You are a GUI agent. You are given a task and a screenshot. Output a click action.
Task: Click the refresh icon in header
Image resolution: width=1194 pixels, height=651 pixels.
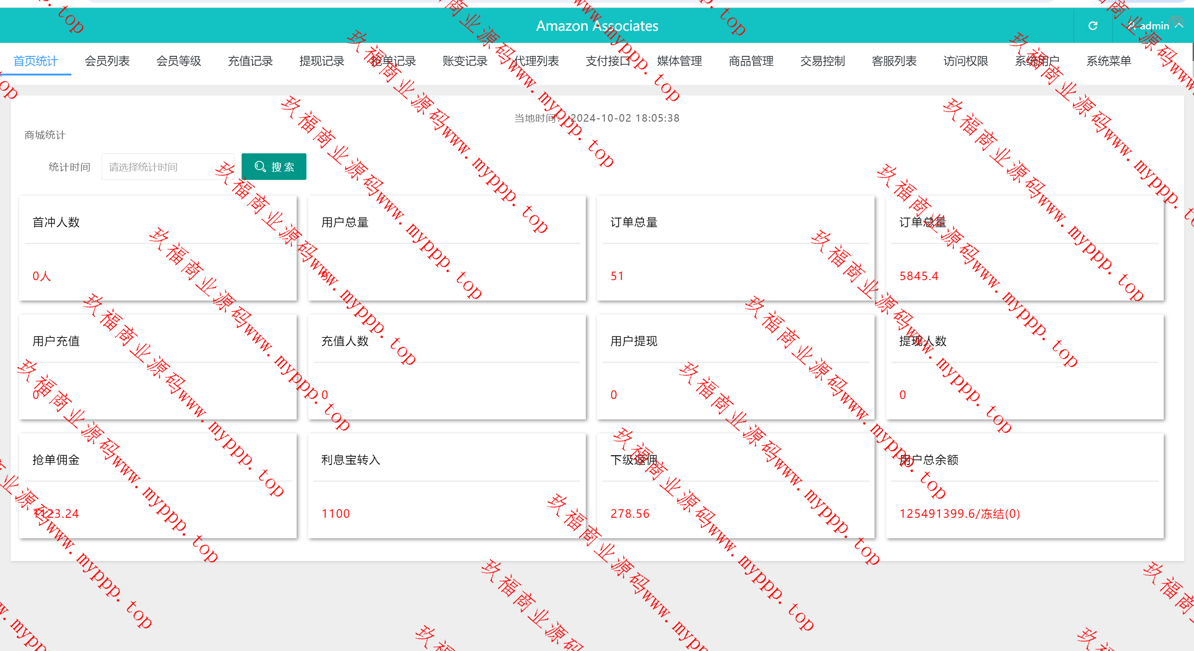coord(1093,26)
